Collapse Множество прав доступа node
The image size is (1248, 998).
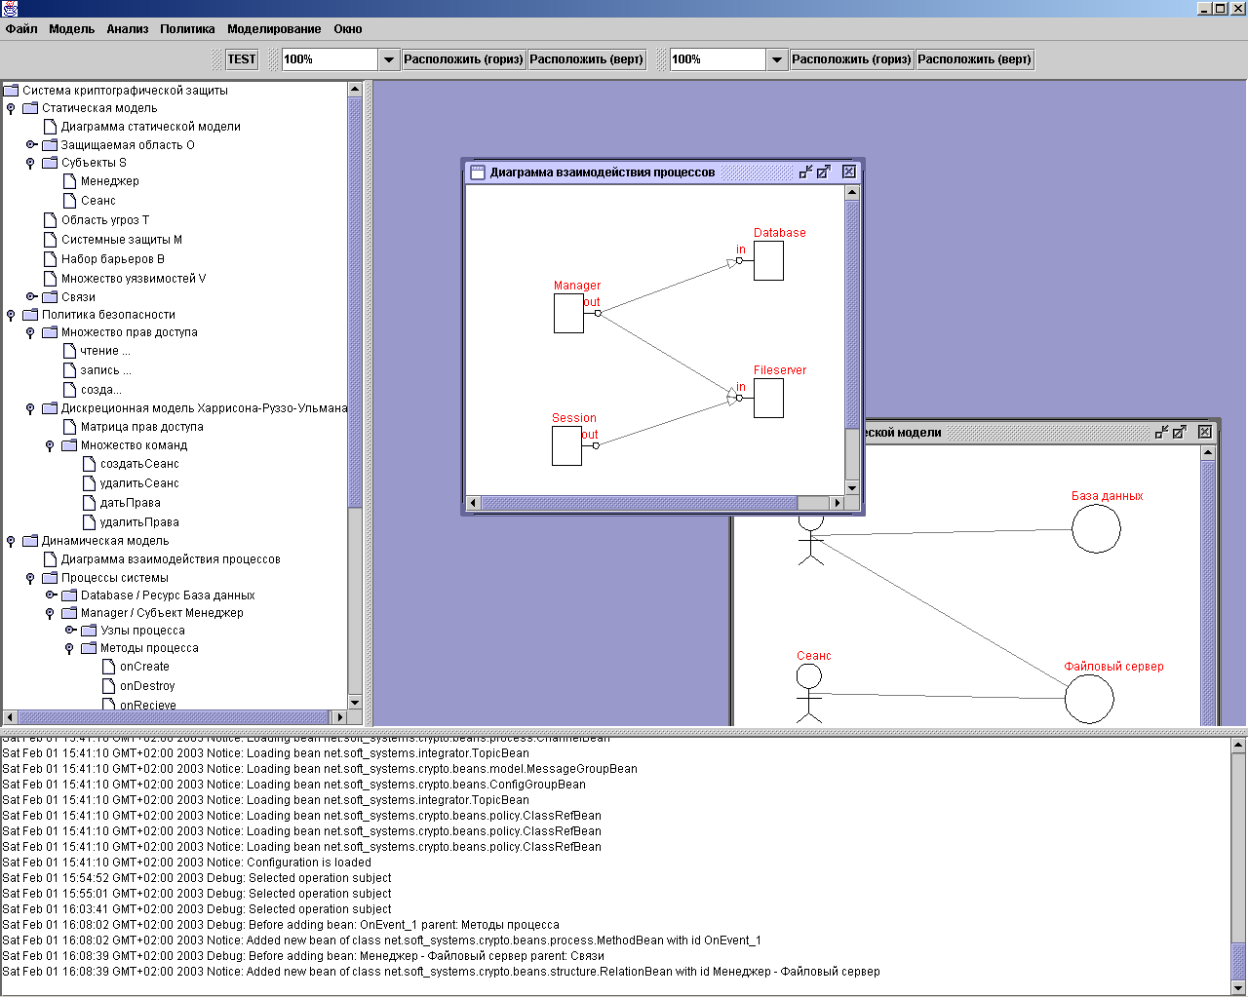[30, 332]
